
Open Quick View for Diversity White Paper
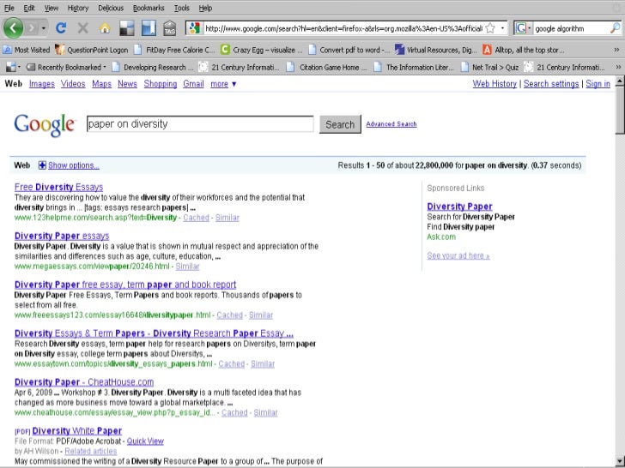pyautogui.click(x=145, y=441)
